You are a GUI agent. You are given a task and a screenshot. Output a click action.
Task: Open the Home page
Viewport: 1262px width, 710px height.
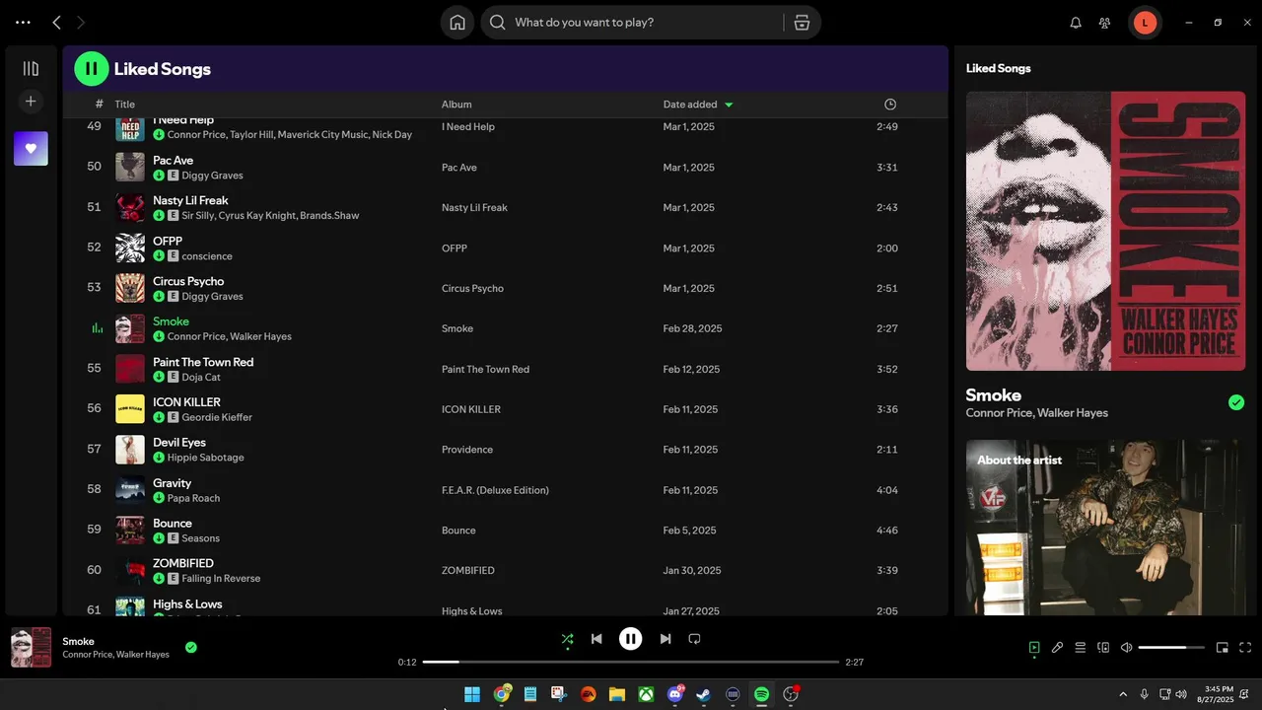pyautogui.click(x=457, y=23)
